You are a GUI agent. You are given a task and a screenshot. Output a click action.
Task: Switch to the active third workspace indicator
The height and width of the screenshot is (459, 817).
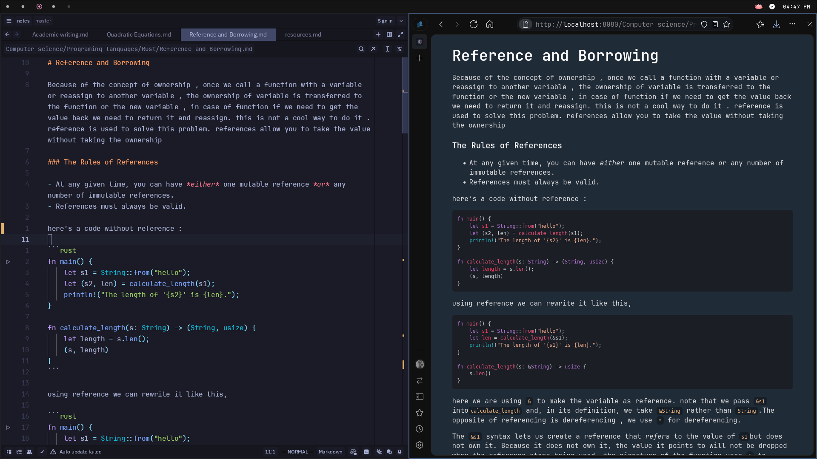click(39, 6)
